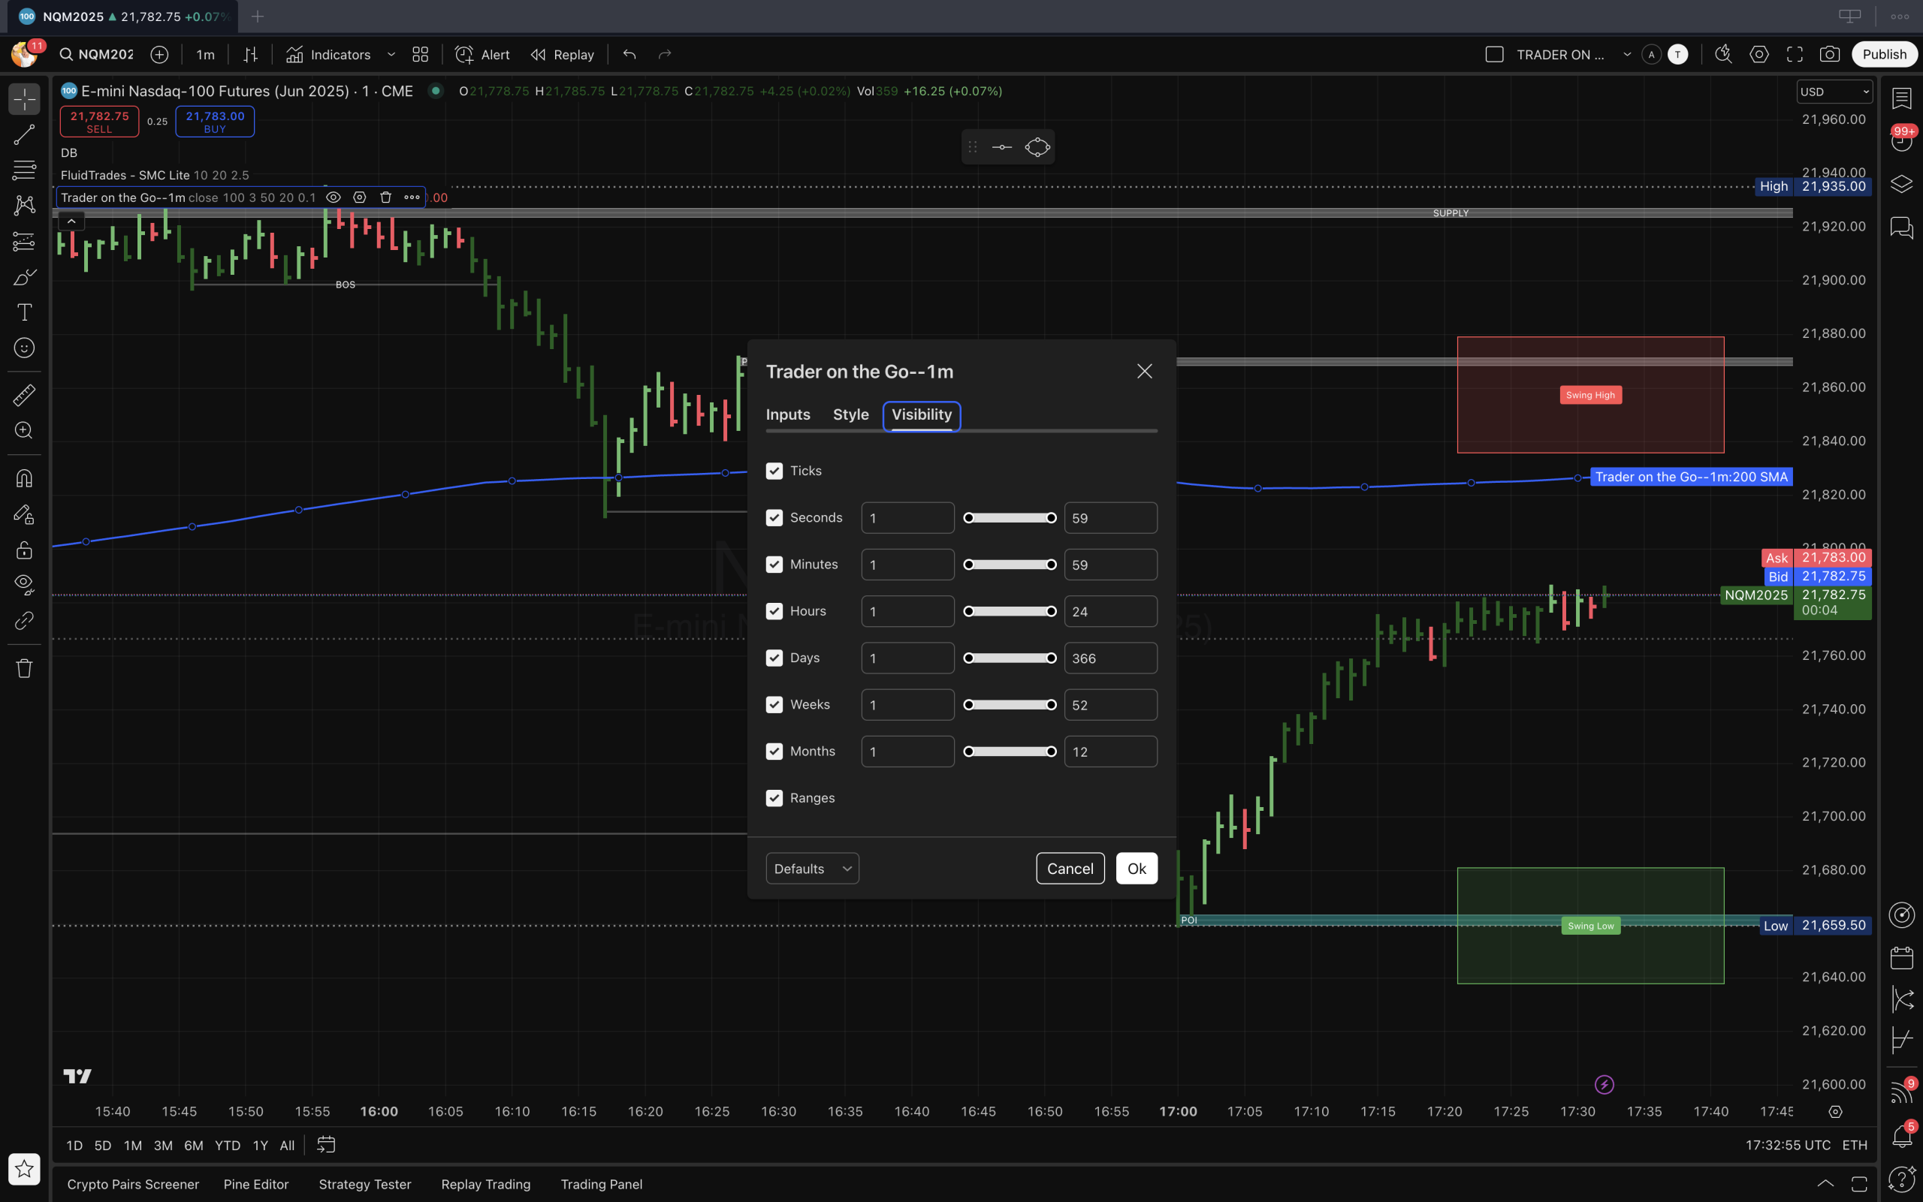Click the Hours range slider
This screenshot has height=1202, width=1923.
1010,611
